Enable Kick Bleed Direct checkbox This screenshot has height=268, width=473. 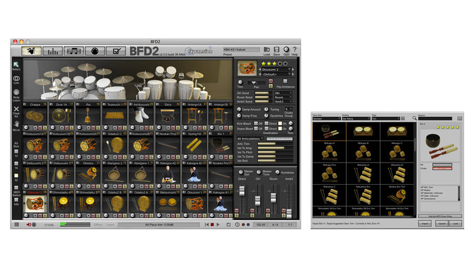[x=266, y=123]
